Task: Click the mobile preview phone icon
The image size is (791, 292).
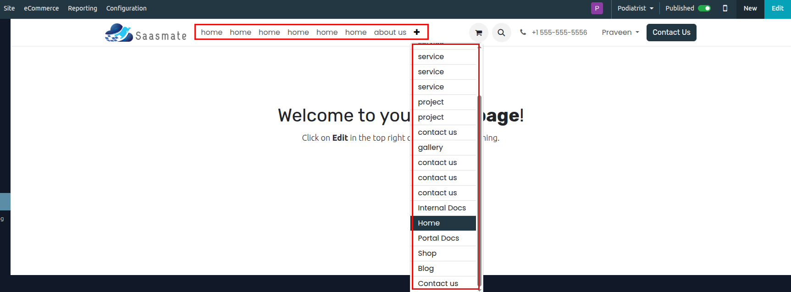Action: tap(725, 8)
